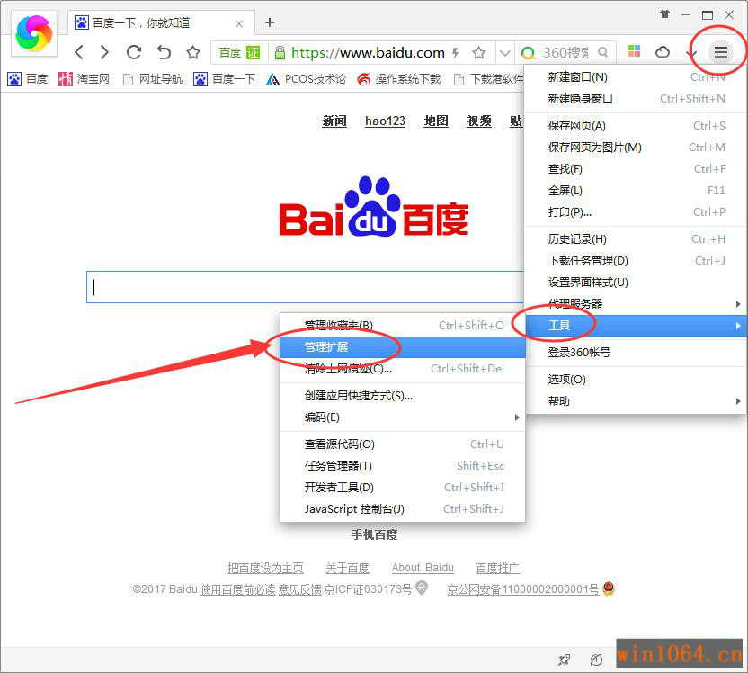
Task: Choose 管理收藏夹(B) in the submenu
Action: coord(403,325)
